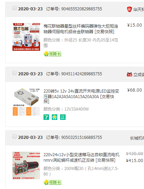Click 保障卡 badge under coupling product

click(52, 54)
